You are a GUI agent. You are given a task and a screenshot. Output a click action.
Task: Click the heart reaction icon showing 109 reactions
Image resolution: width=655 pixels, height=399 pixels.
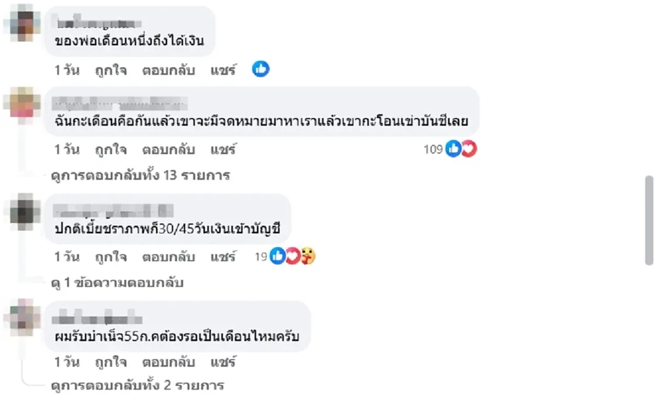[x=467, y=149]
